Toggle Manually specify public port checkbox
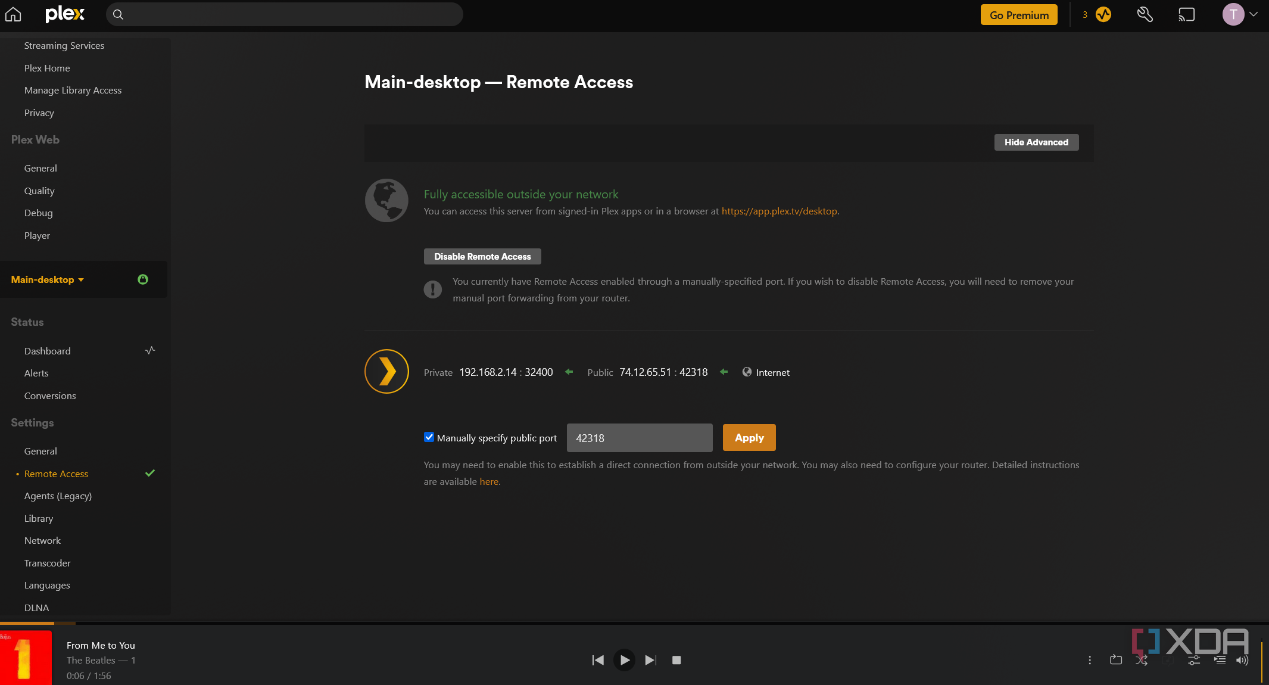The image size is (1269, 685). 429,437
